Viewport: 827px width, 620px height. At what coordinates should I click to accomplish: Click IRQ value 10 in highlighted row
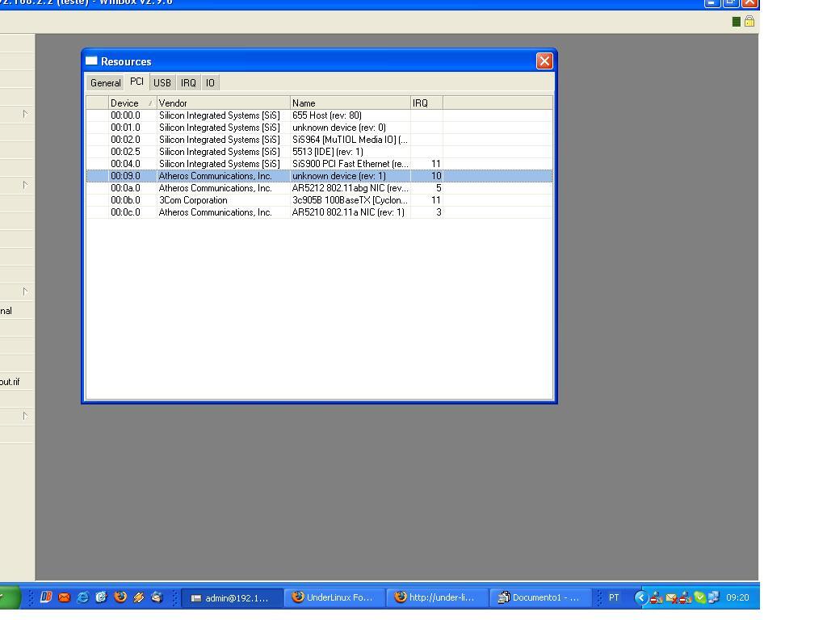(x=435, y=176)
